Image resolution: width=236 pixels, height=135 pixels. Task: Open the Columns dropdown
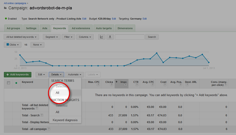pos(85,37)
